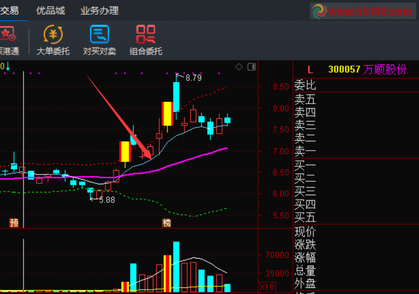The height and width of the screenshot is (294, 419).
Task: Open the 优品城 menu
Action: pyautogui.click(x=50, y=11)
